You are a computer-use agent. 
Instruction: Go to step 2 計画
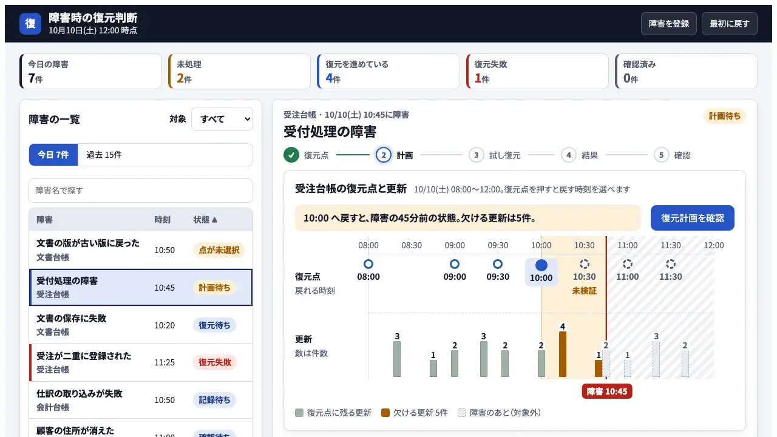(x=395, y=155)
